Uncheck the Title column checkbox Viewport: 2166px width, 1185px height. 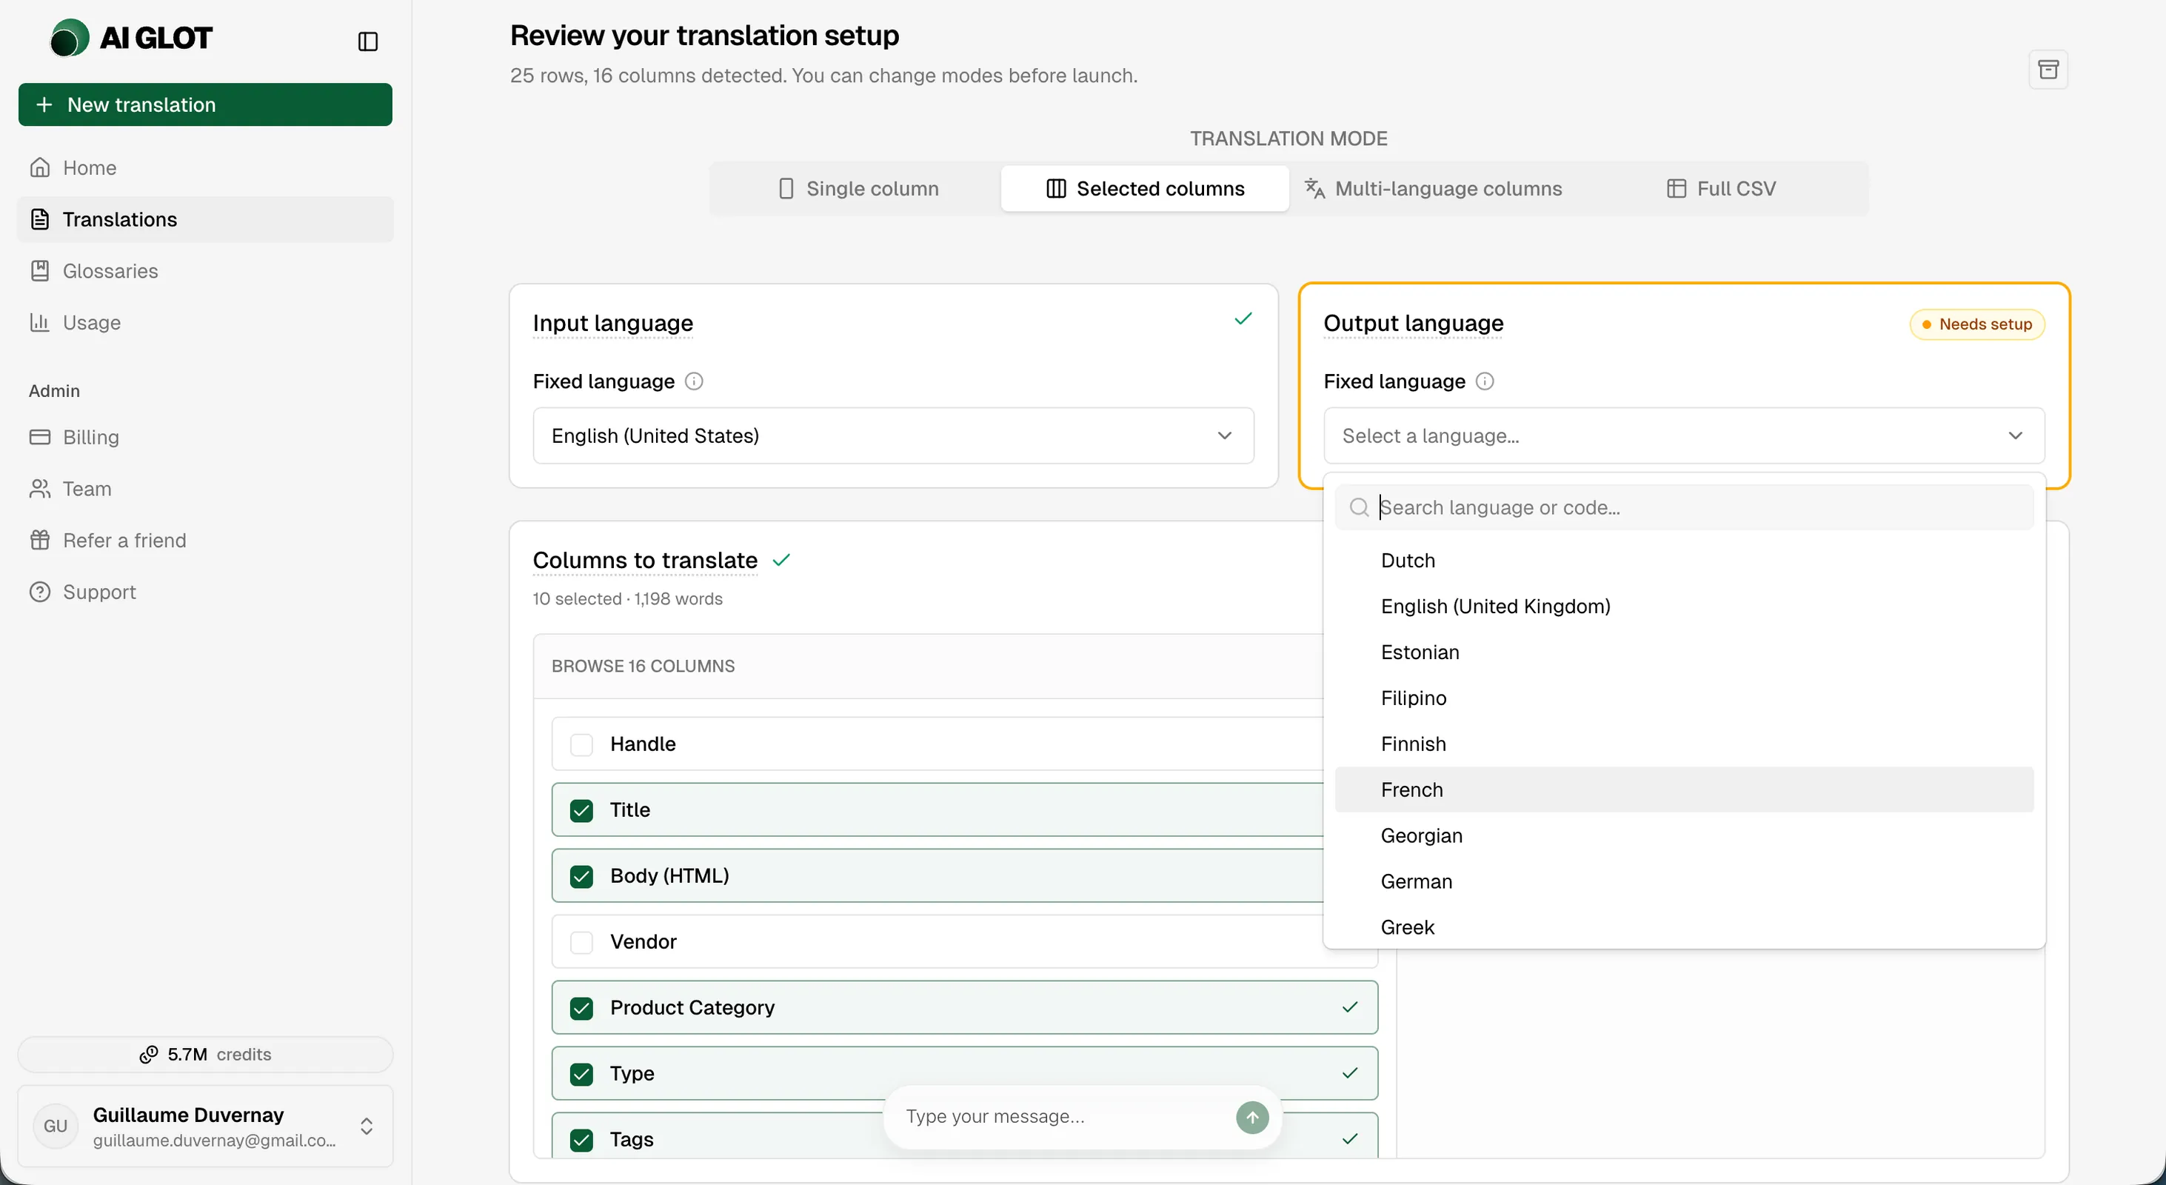[x=581, y=810]
